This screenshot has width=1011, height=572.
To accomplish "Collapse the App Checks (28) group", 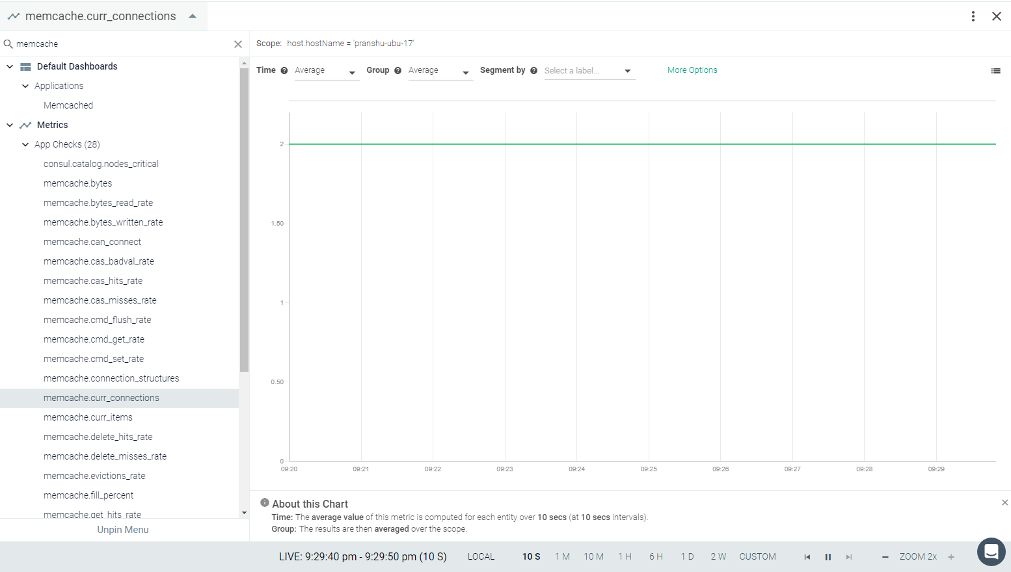I will pyautogui.click(x=25, y=144).
